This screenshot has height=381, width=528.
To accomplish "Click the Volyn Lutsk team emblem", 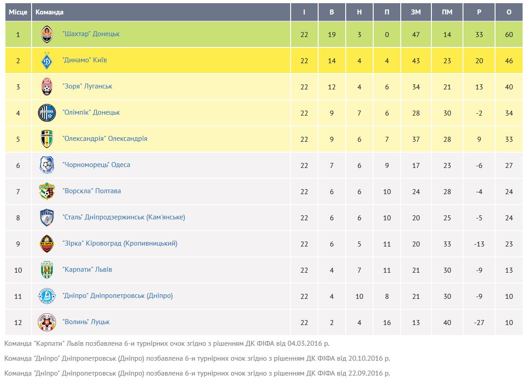I will pos(47,322).
